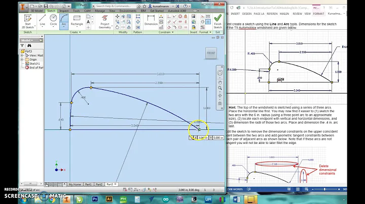Click the filter funnel icon in Model browser
The width and height of the screenshot is (365, 204).
(x=22, y=45)
